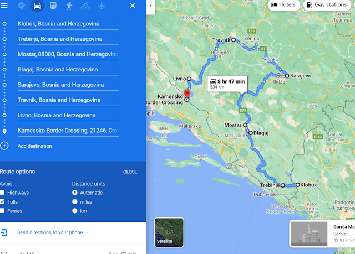Edit the Livno destination field

click(68, 115)
